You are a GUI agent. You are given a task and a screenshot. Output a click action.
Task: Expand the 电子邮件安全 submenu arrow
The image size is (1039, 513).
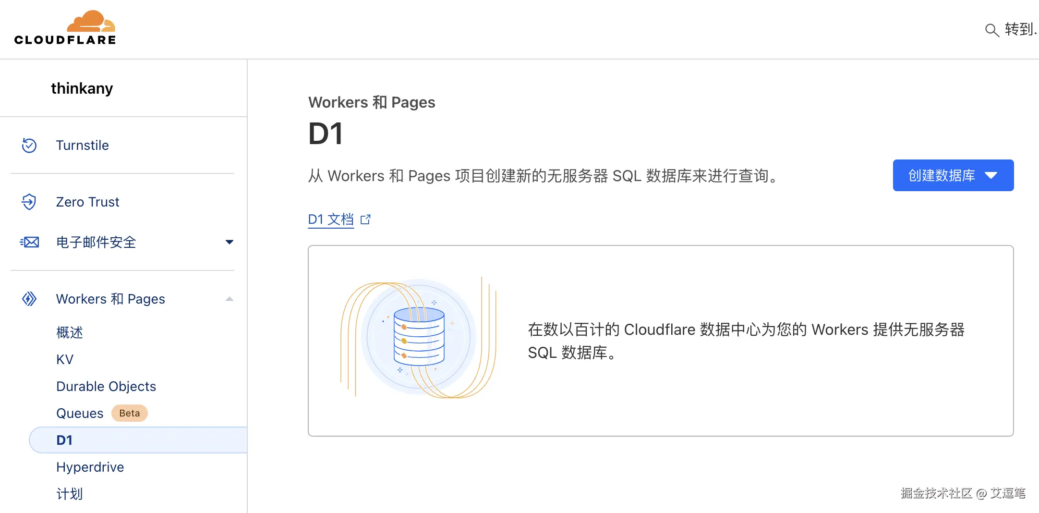pos(230,242)
